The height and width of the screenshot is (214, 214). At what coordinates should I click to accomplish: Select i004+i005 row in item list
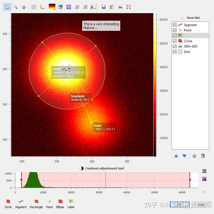coord(190,46)
